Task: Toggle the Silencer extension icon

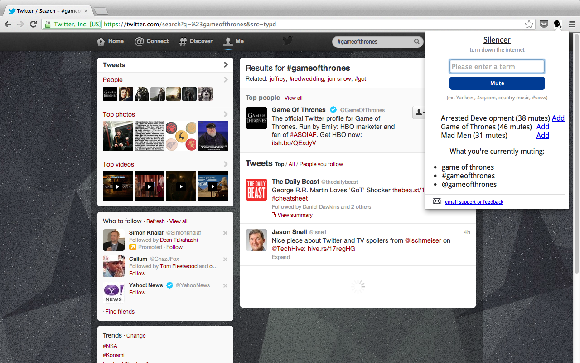Action: tap(558, 24)
